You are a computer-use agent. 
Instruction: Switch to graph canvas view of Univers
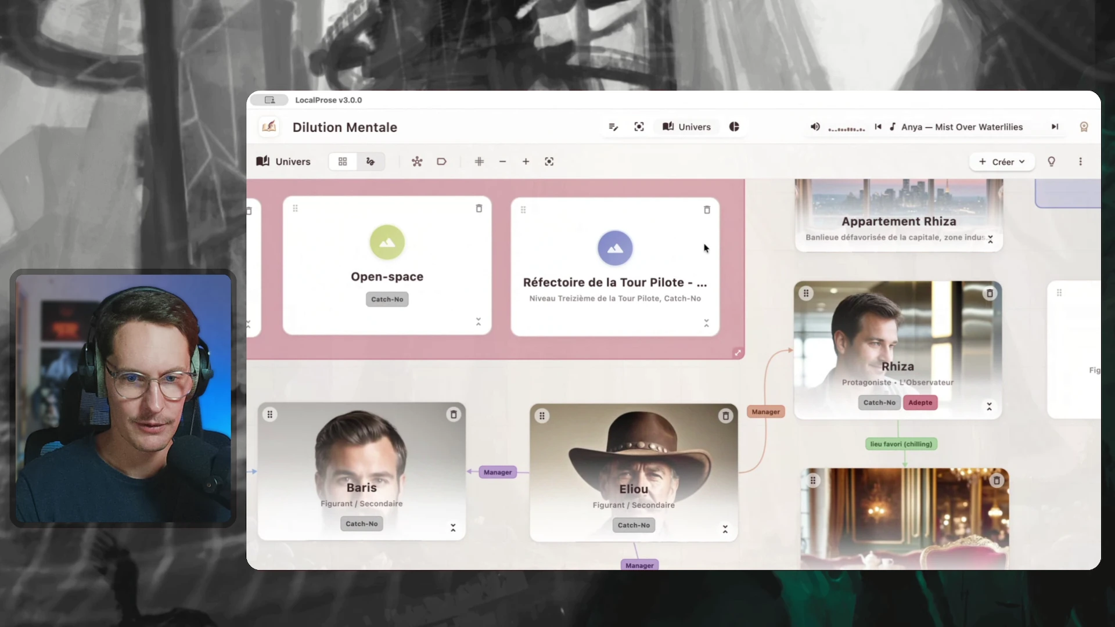pyautogui.click(x=371, y=161)
